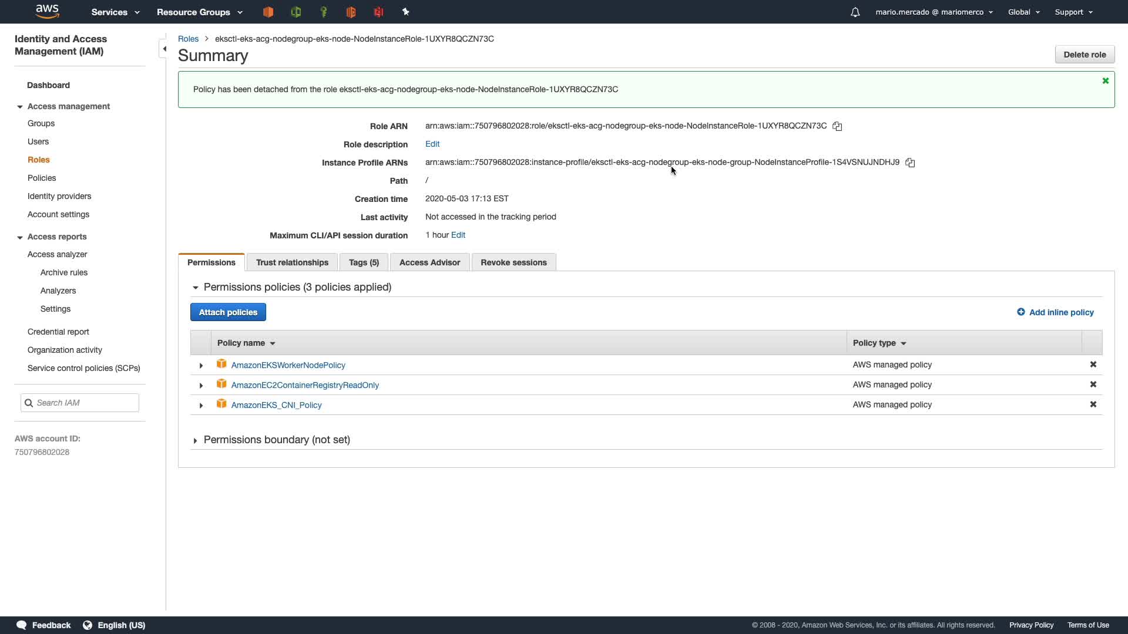The height and width of the screenshot is (634, 1128).
Task: Open the green key IAM shortcut icon
Action: tap(323, 12)
